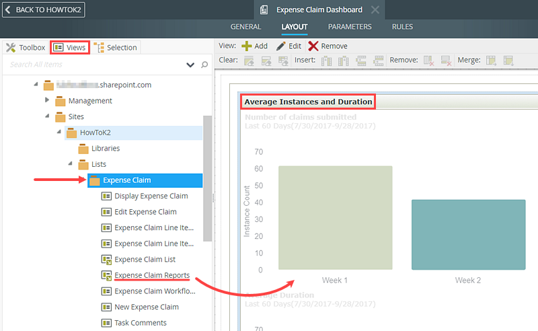Screen dimensions: 538x331
Task: Click the first Insert column icon
Action: click(x=327, y=61)
